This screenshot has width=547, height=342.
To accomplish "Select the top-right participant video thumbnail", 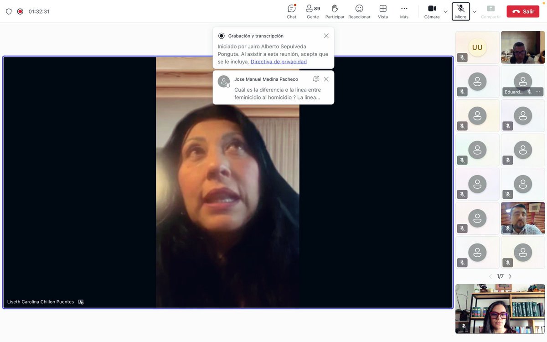I will tap(523, 47).
